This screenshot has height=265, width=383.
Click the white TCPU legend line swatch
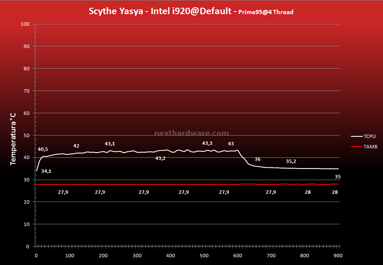[x=357, y=136]
